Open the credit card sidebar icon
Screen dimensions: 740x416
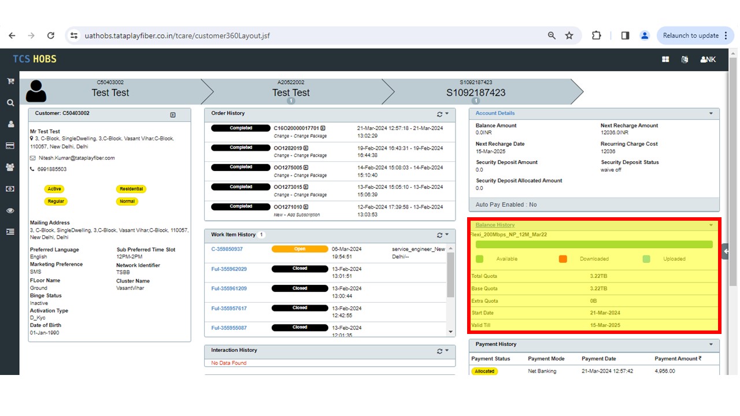[x=10, y=146]
